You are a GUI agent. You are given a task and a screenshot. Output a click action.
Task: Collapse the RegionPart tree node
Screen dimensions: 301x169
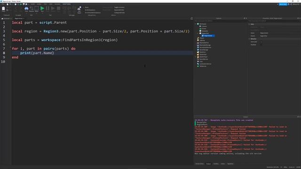click(198, 33)
